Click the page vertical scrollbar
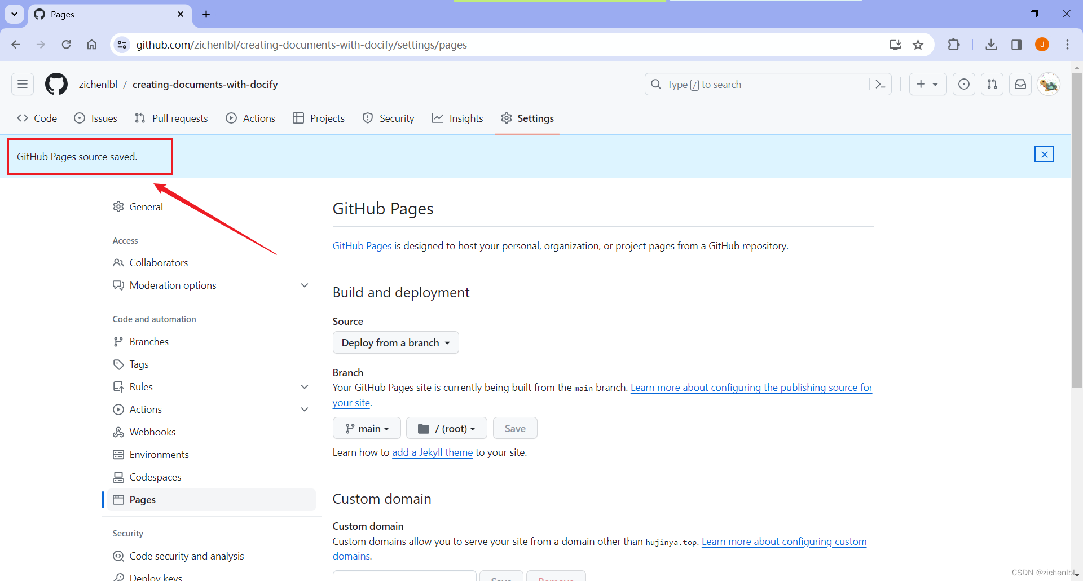The height and width of the screenshot is (581, 1083). coord(1077,231)
